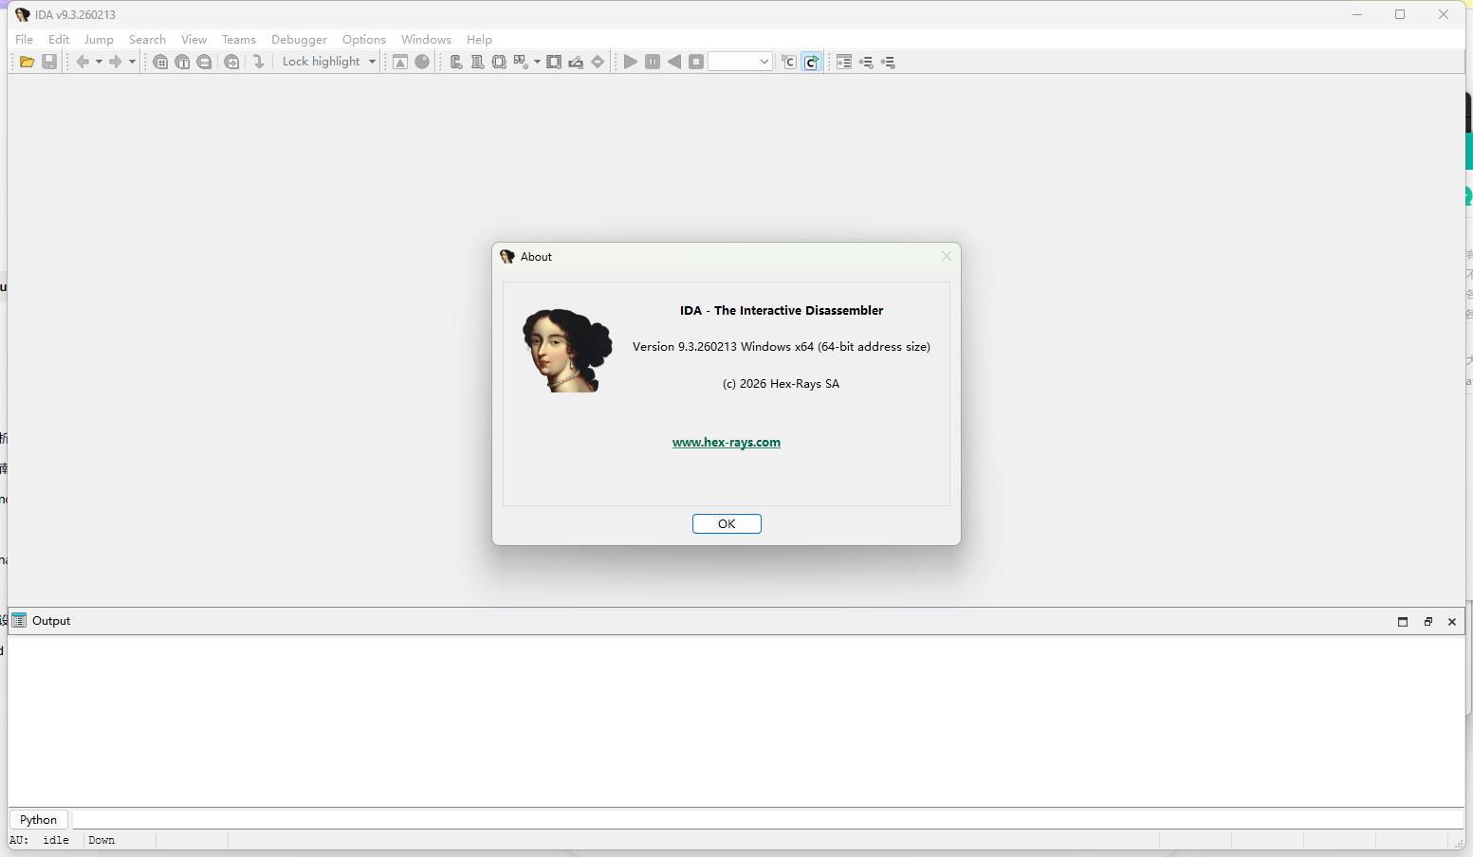Click the Save floppy disk icon
This screenshot has height=857, width=1473.
(50, 62)
